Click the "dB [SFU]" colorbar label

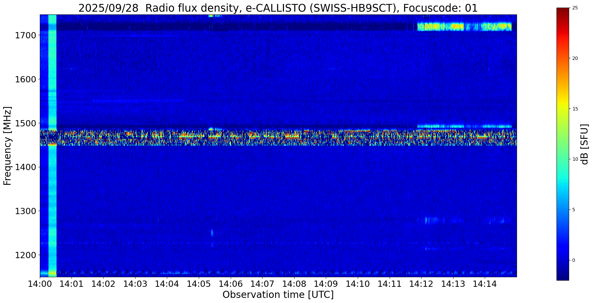[x=584, y=144]
